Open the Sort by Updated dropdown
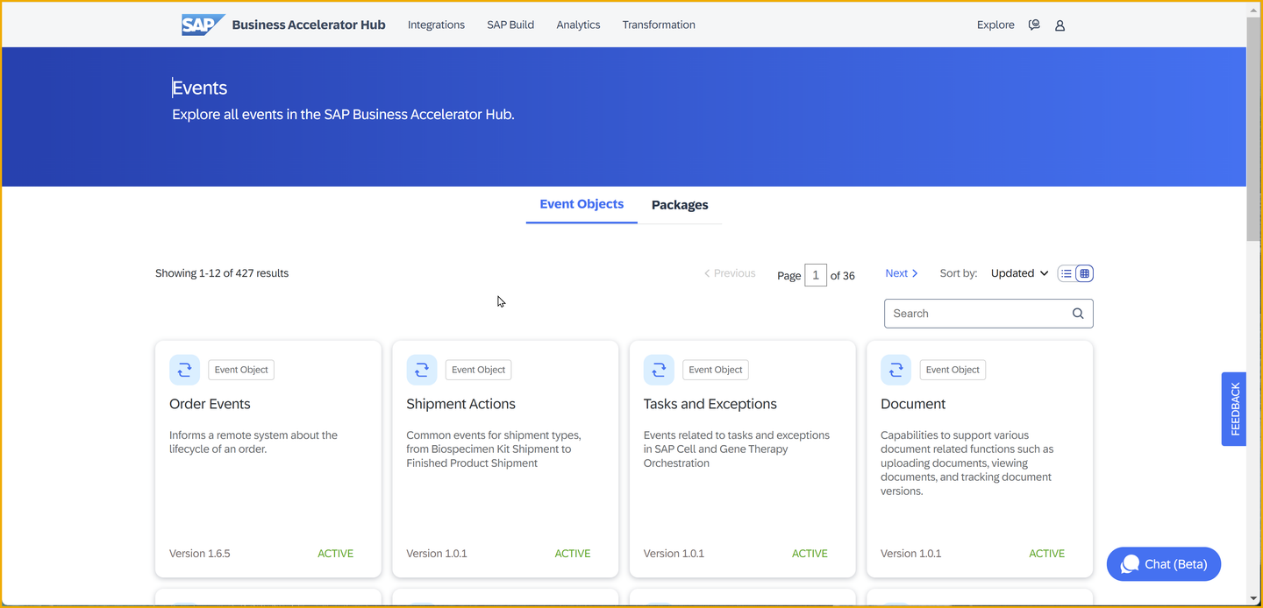This screenshot has width=1263, height=608. 1019,273
